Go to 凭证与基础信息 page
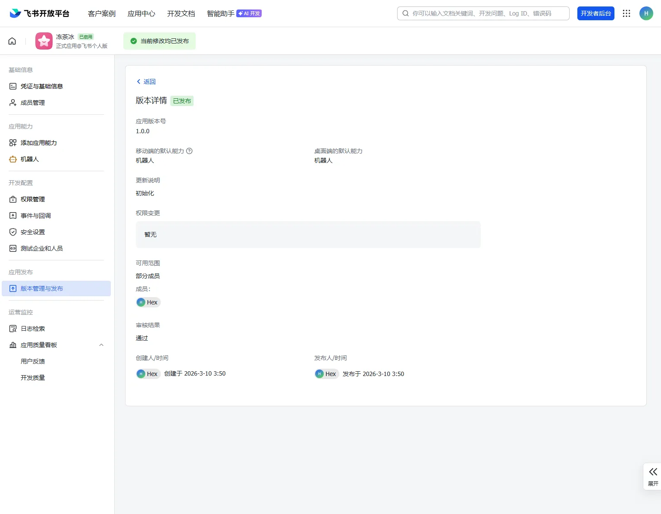The image size is (661, 514). coord(41,86)
